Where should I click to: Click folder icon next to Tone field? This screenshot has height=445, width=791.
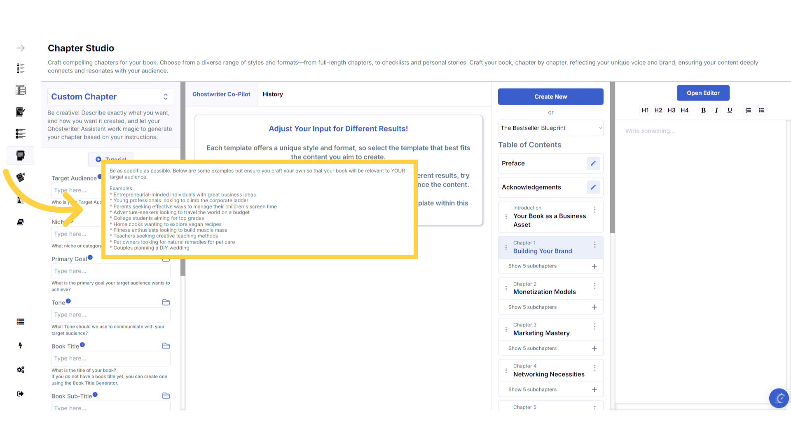pyautogui.click(x=166, y=302)
